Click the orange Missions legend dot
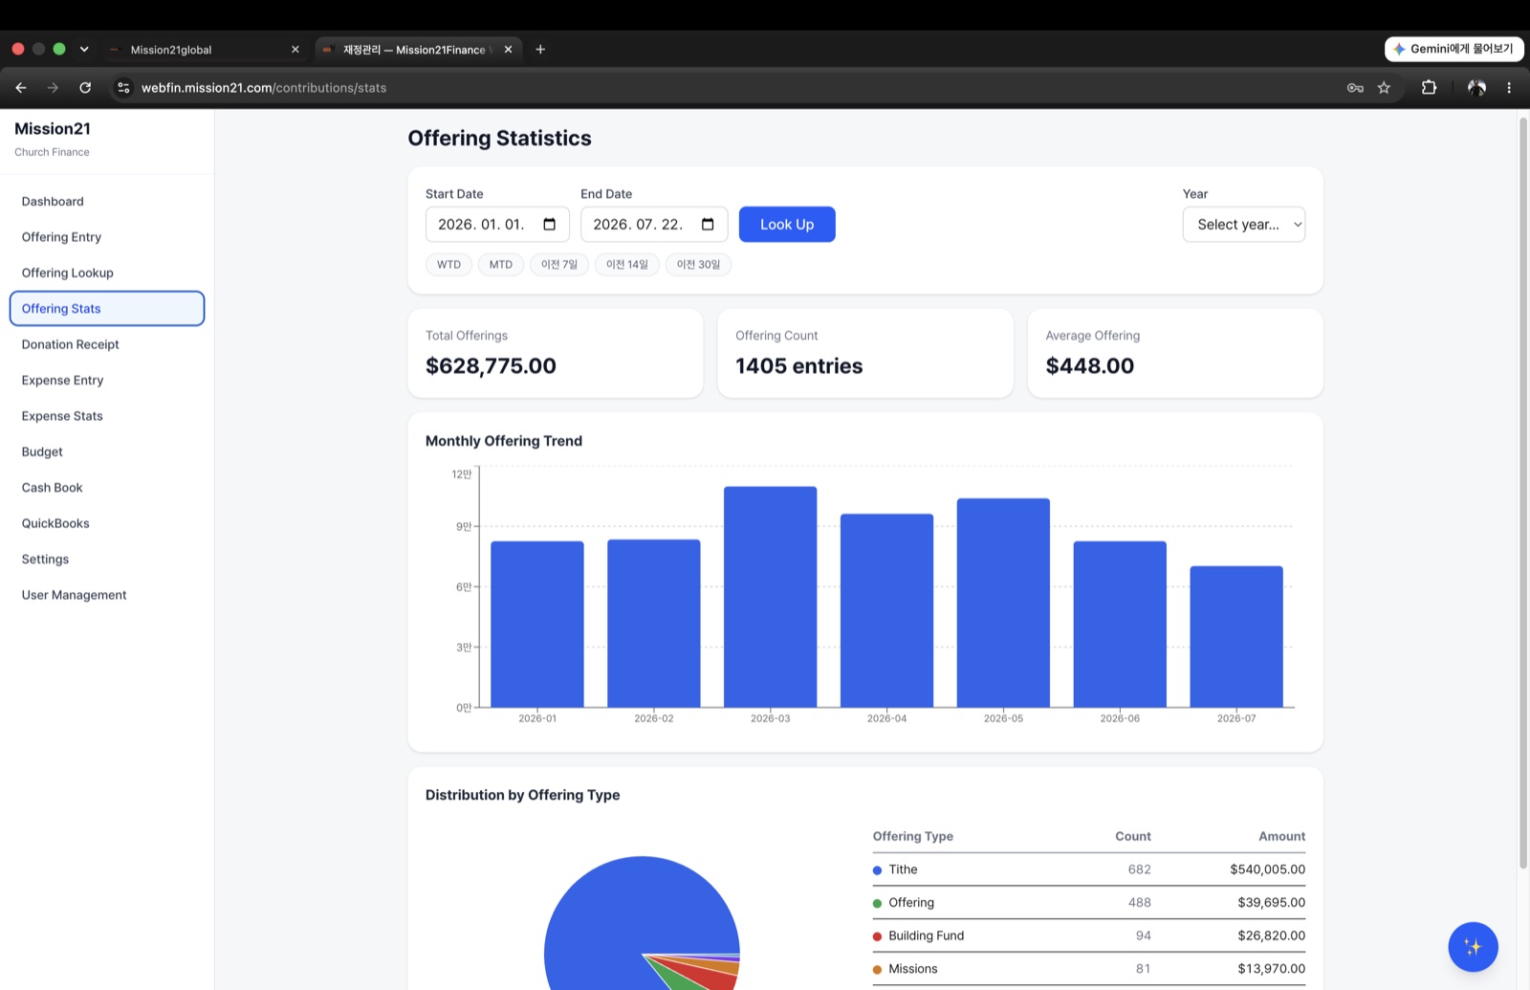Image resolution: width=1530 pixels, height=990 pixels. tap(877, 970)
